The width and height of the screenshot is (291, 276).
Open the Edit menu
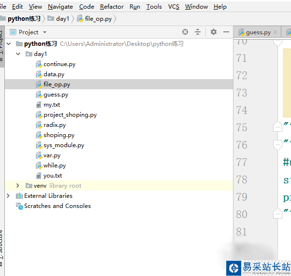17,7
